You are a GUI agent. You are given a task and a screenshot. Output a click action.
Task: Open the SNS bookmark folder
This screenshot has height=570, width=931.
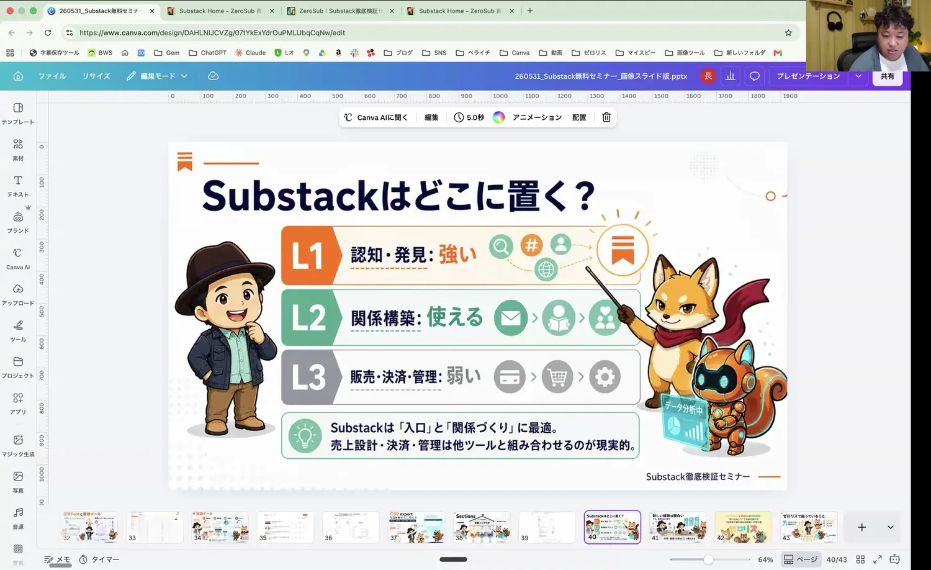(434, 53)
